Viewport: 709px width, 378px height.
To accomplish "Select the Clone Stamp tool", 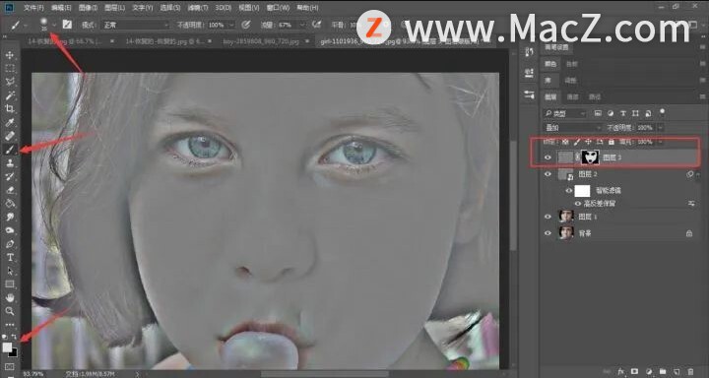I will [10, 162].
